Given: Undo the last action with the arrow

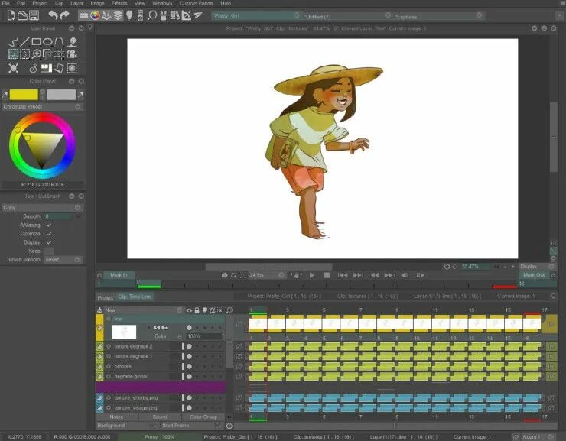Looking at the screenshot, I should click(53, 15).
